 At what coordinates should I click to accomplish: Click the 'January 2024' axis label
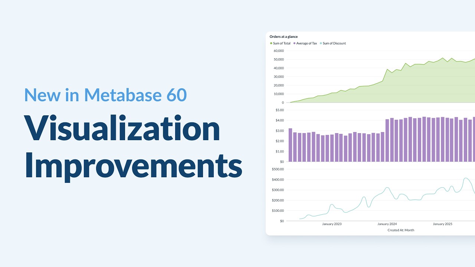[x=387, y=224]
